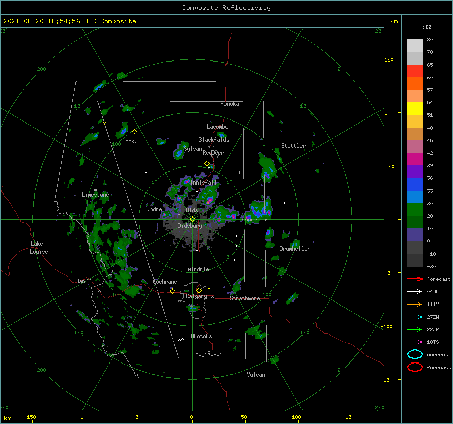Click the Vulcan city label

(256, 375)
